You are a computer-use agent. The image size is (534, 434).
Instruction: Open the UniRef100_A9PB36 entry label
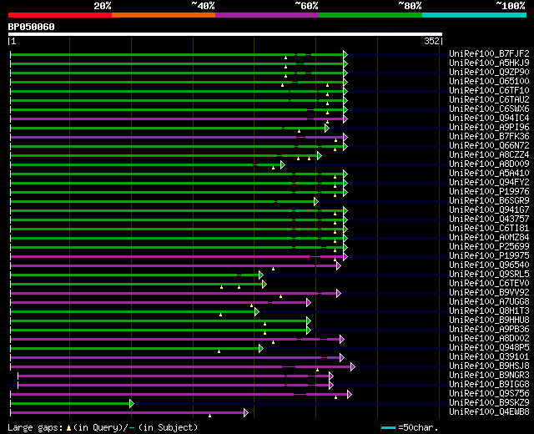click(489, 330)
